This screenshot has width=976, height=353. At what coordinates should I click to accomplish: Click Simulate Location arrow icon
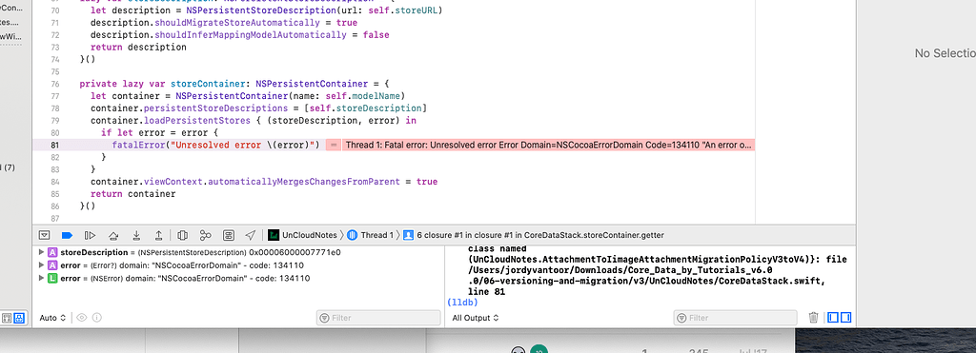(x=251, y=235)
